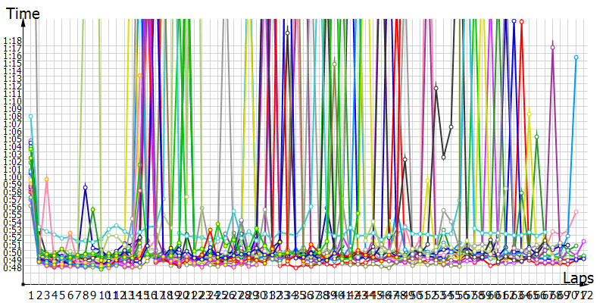Click the 1:00 label on time axis
The height and width of the screenshot is (303, 606).
[x=13, y=176]
